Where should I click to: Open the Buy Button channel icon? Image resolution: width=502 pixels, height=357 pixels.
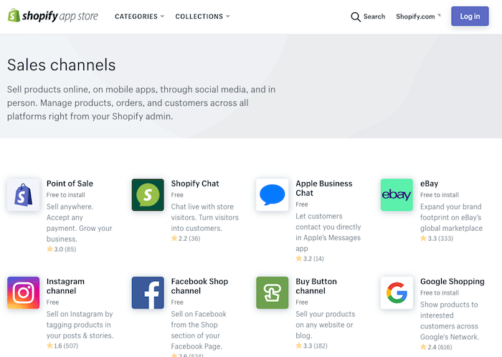[x=273, y=292]
